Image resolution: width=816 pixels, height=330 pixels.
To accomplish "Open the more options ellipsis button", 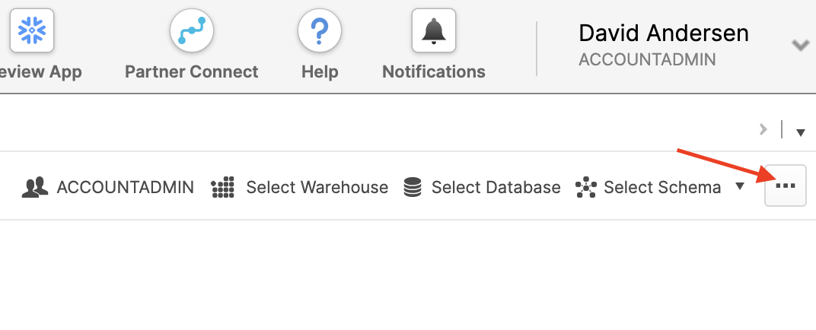I will [x=785, y=186].
